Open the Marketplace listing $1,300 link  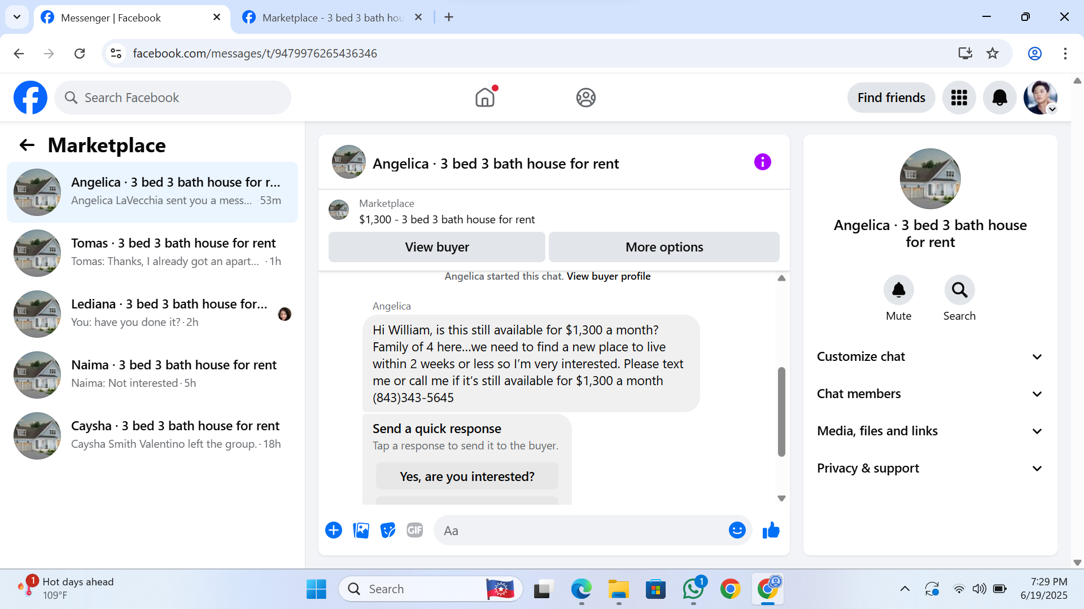coord(447,219)
